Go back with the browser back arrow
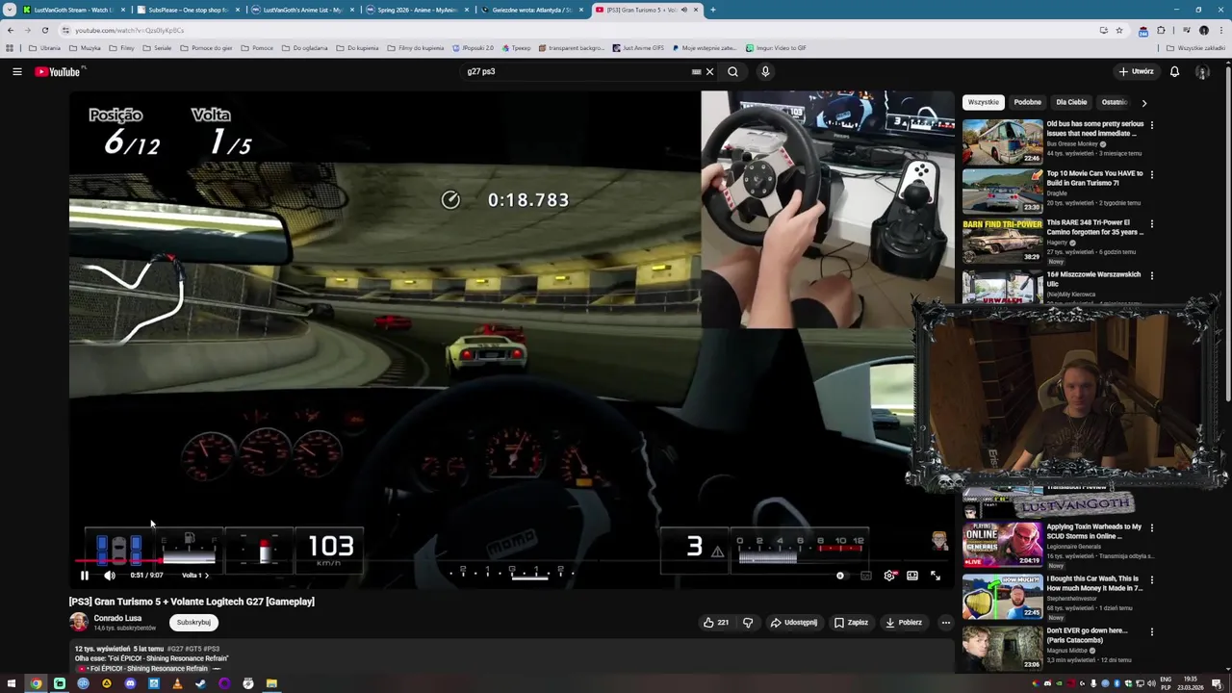The height and width of the screenshot is (693, 1232). (x=10, y=30)
